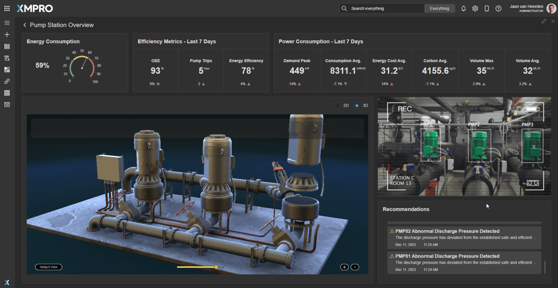The image size is (558, 288).
Task: Click in the Search everything field
Action: point(385,8)
